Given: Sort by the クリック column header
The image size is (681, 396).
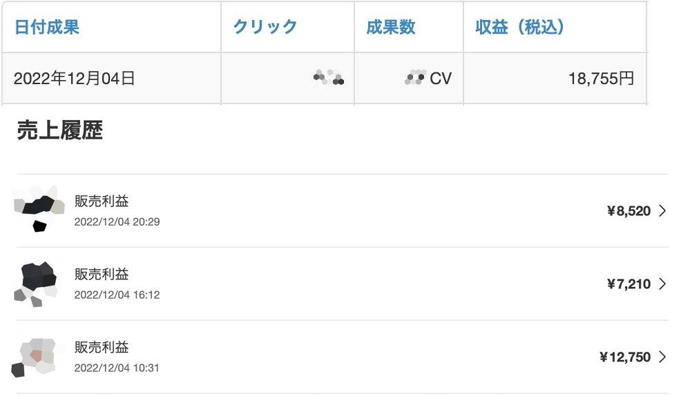Looking at the screenshot, I should (x=265, y=27).
